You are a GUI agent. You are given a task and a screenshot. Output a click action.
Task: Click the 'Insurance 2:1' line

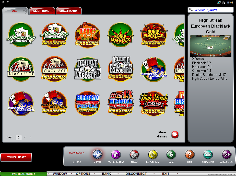coord(201,67)
